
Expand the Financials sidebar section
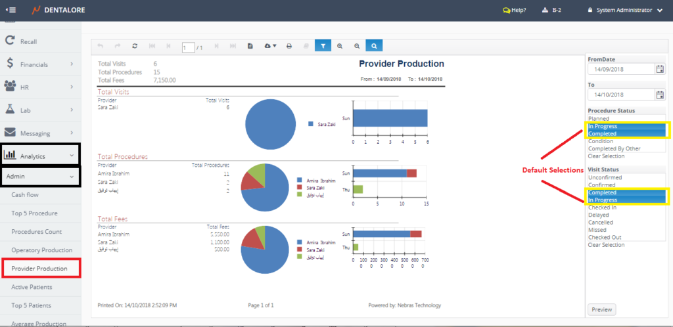[40, 64]
